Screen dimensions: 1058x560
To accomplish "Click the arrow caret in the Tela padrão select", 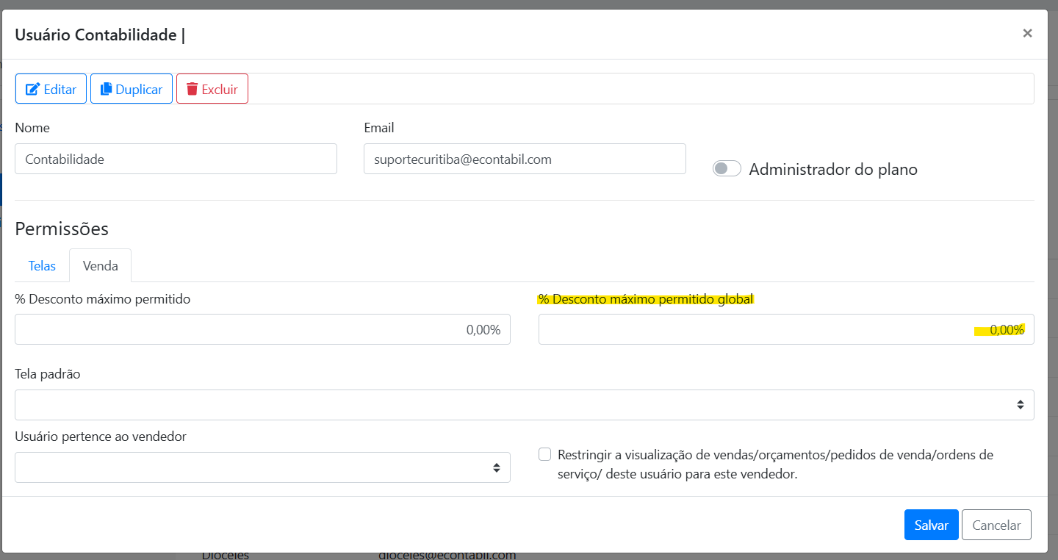I will point(1020,405).
